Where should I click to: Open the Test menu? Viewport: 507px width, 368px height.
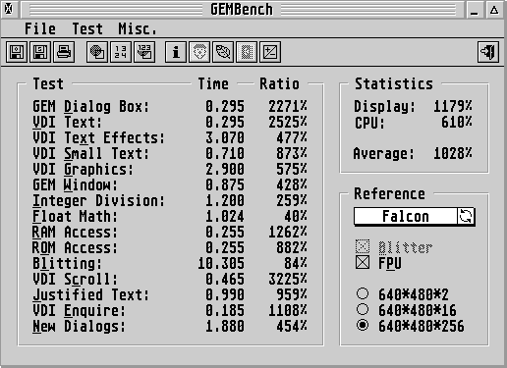[x=87, y=29]
